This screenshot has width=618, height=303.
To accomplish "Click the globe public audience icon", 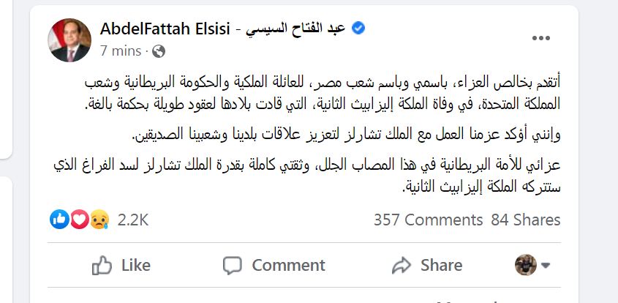I will 159,51.
